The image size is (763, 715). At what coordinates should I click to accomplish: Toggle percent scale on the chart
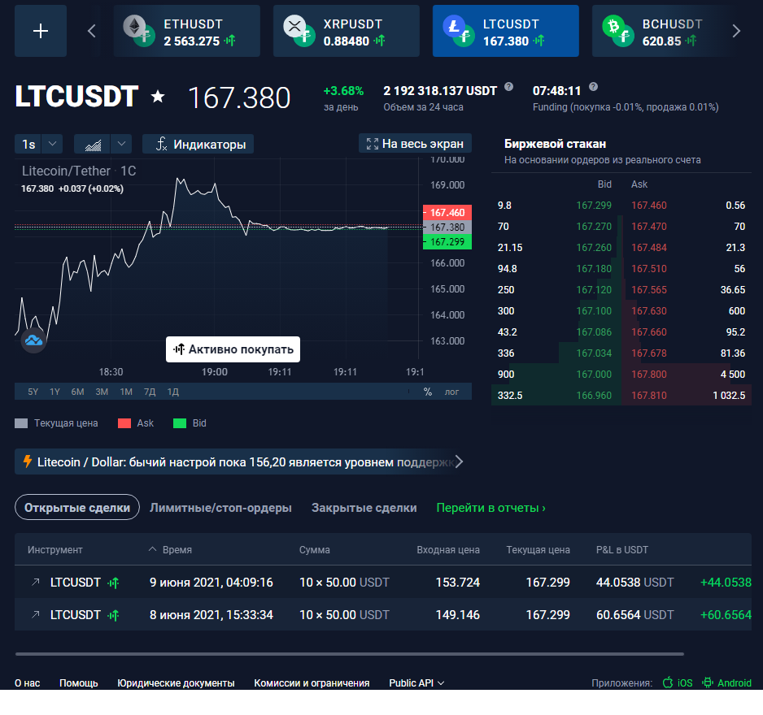[428, 392]
